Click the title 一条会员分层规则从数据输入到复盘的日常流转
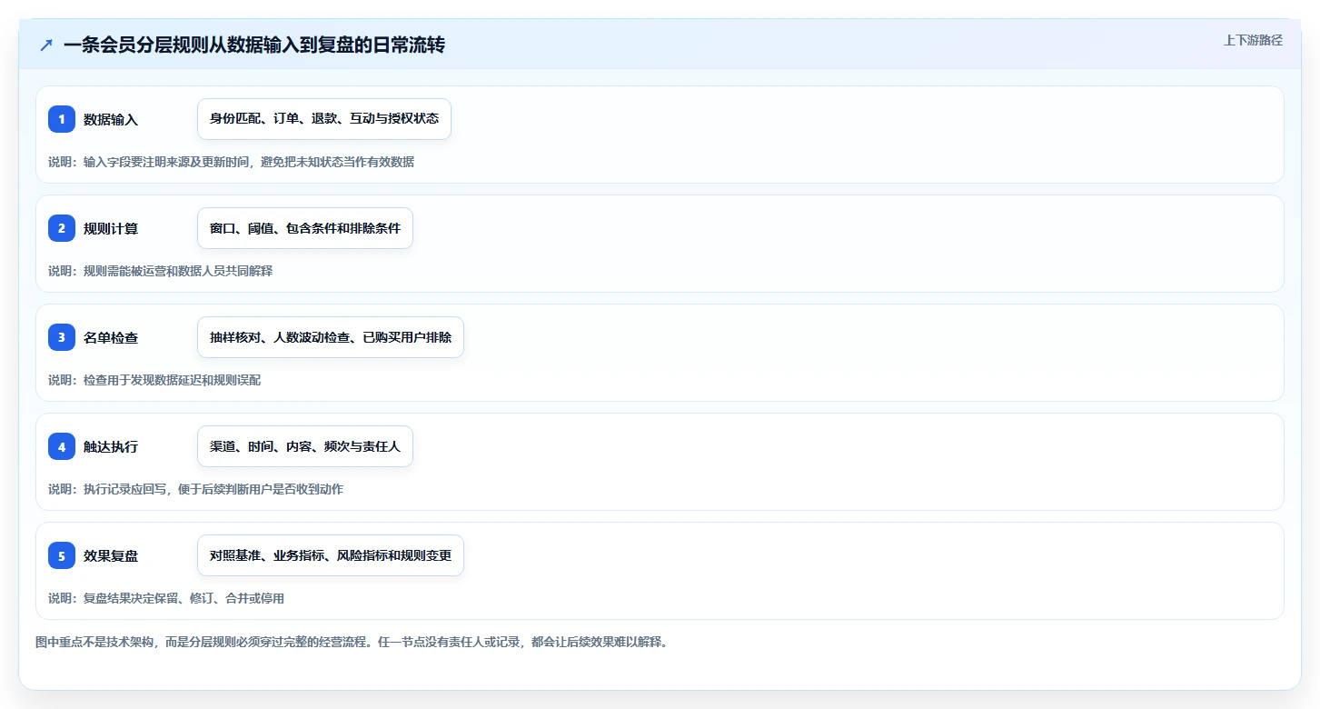The width and height of the screenshot is (1320, 709). point(254,45)
